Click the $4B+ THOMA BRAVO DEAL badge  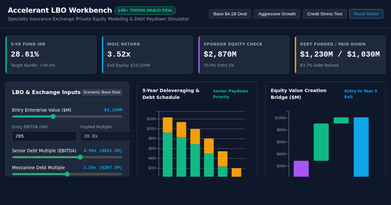(x=145, y=10)
